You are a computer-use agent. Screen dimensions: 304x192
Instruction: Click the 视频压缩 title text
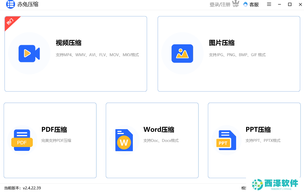[69, 43]
